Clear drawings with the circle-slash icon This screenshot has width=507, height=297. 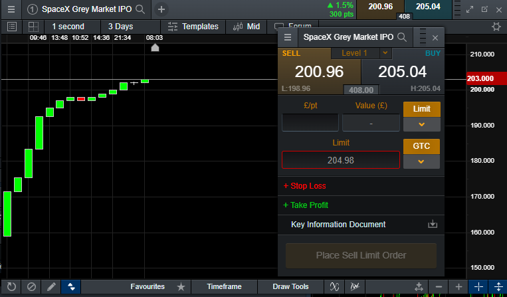(31, 286)
